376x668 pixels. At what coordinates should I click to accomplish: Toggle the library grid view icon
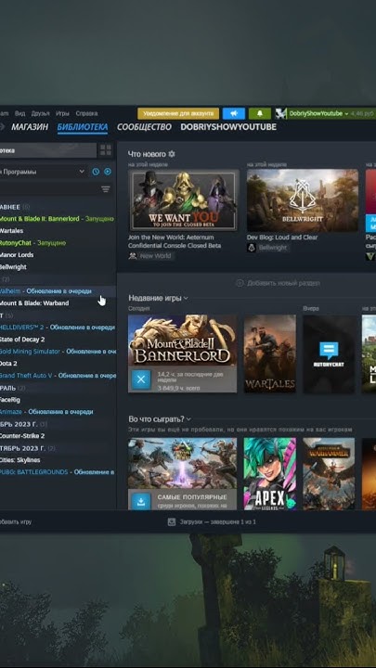[x=106, y=150]
